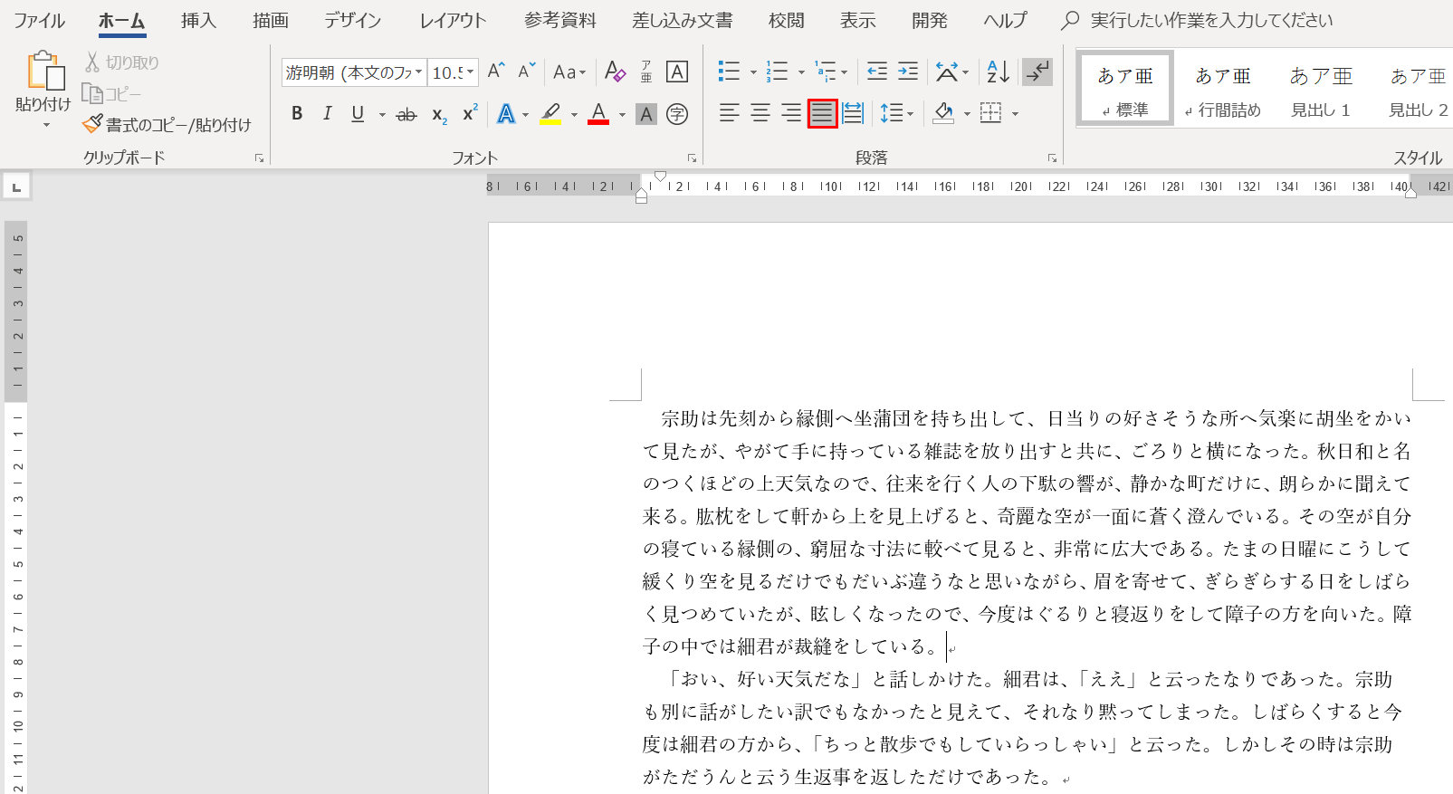
Task: Click the paragraph shading paint bucket icon
Action: (x=944, y=113)
